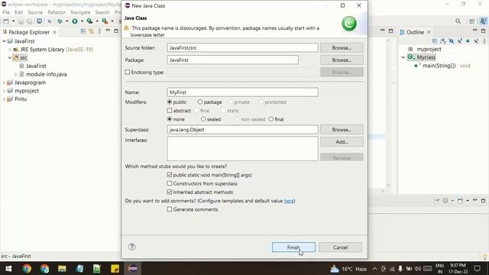Image resolution: width=489 pixels, height=275 pixels.
Task: Click the search magnifier in Eclipse toolbar
Action: pos(458,21)
